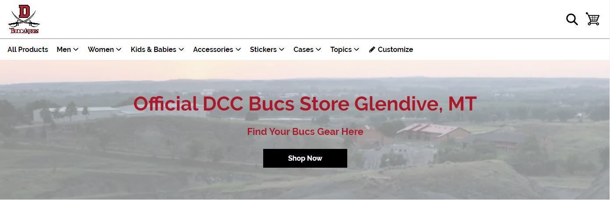This screenshot has height=200, width=610.
Task: Expand the Stickers dropdown chevron
Action: pyautogui.click(x=282, y=49)
